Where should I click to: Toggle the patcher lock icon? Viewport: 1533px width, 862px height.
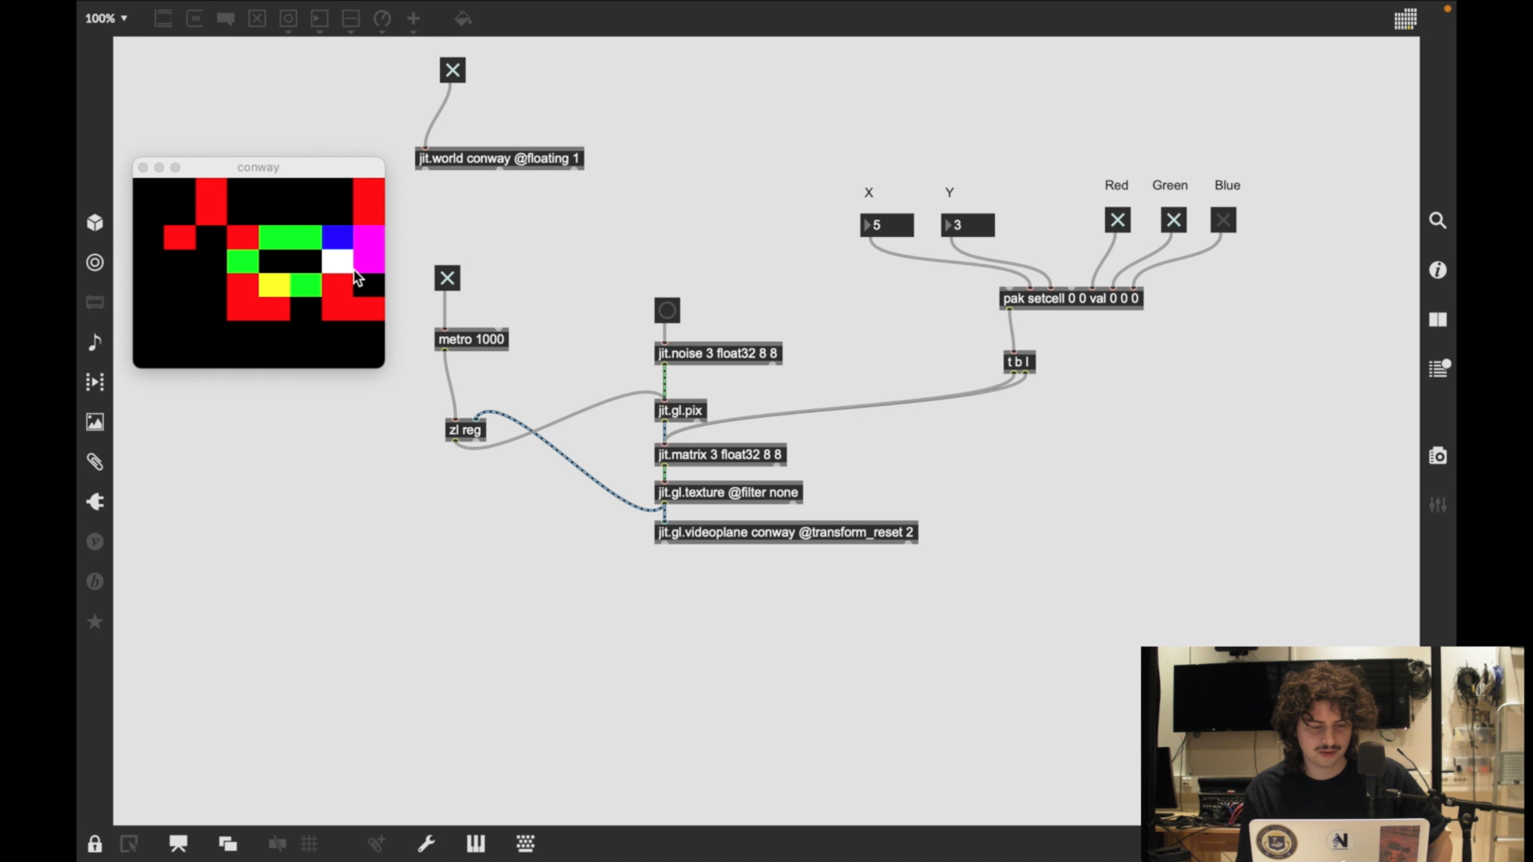[x=95, y=844]
